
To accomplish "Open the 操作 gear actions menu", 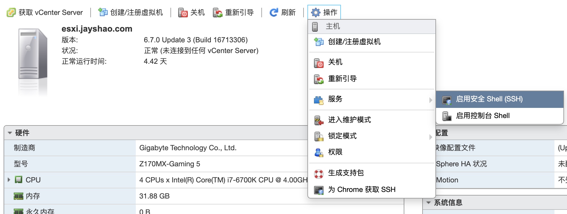I will (x=324, y=13).
